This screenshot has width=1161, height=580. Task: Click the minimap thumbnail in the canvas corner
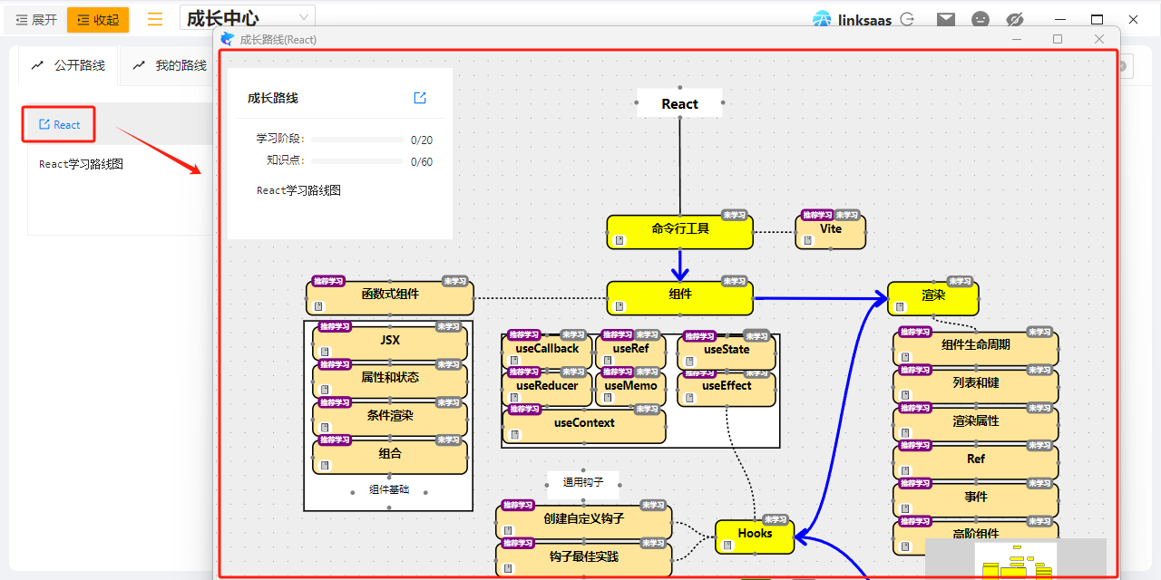click(1016, 558)
